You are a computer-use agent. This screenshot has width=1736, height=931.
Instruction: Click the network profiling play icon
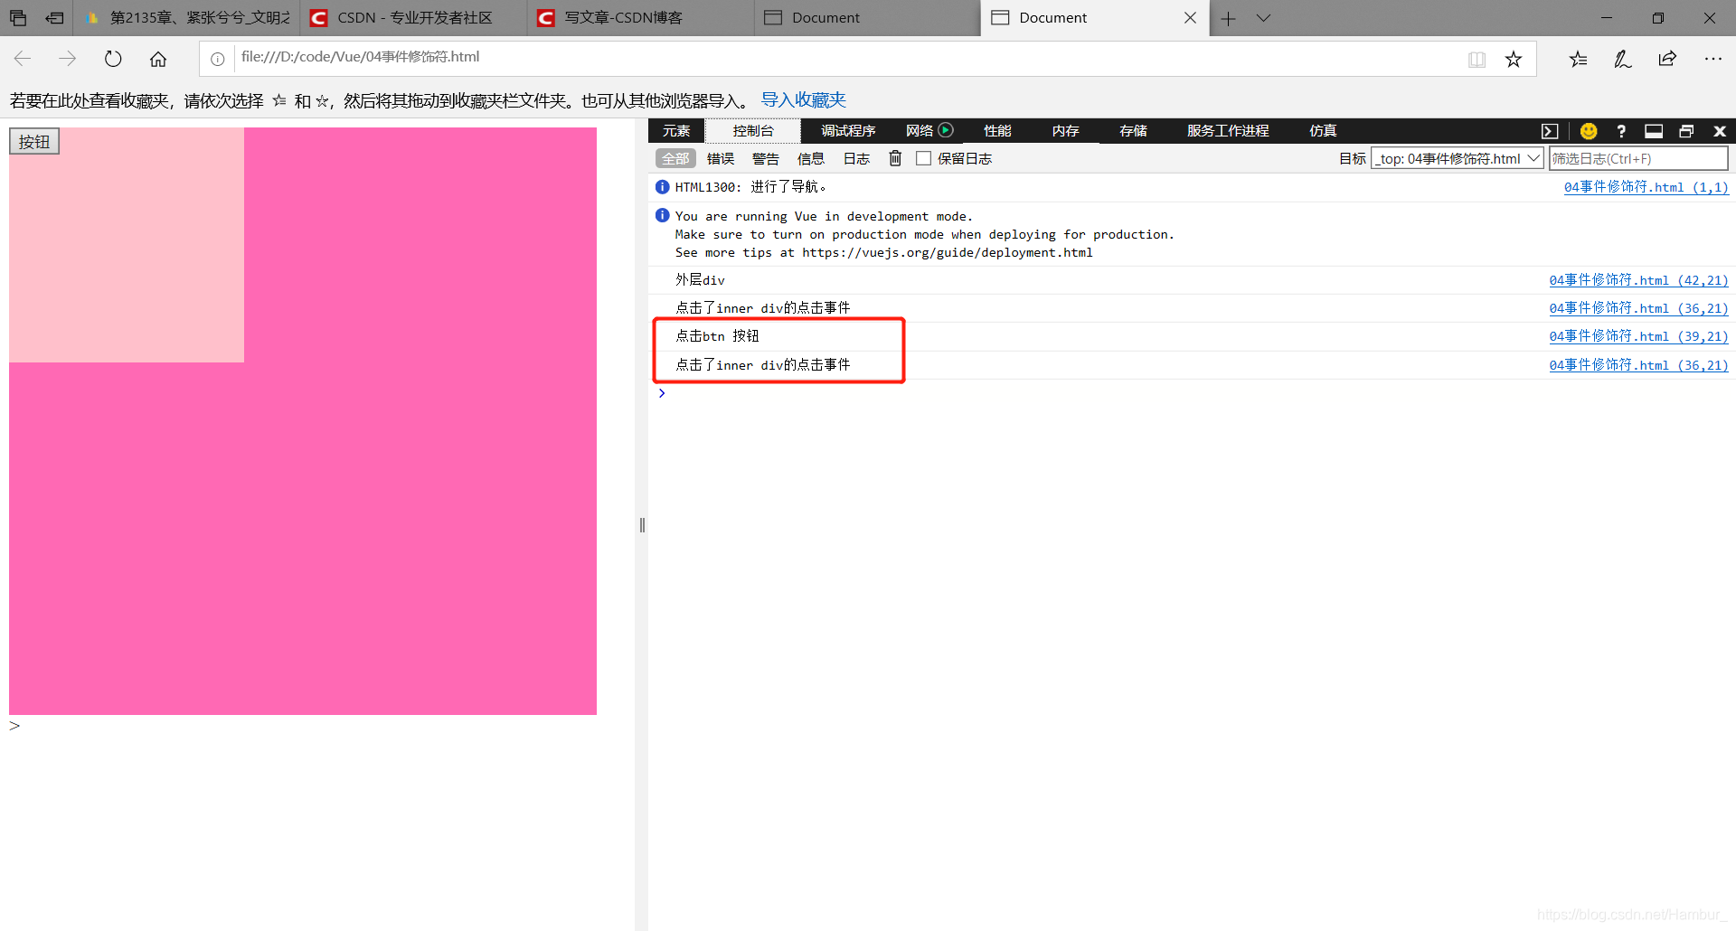click(946, 130)
